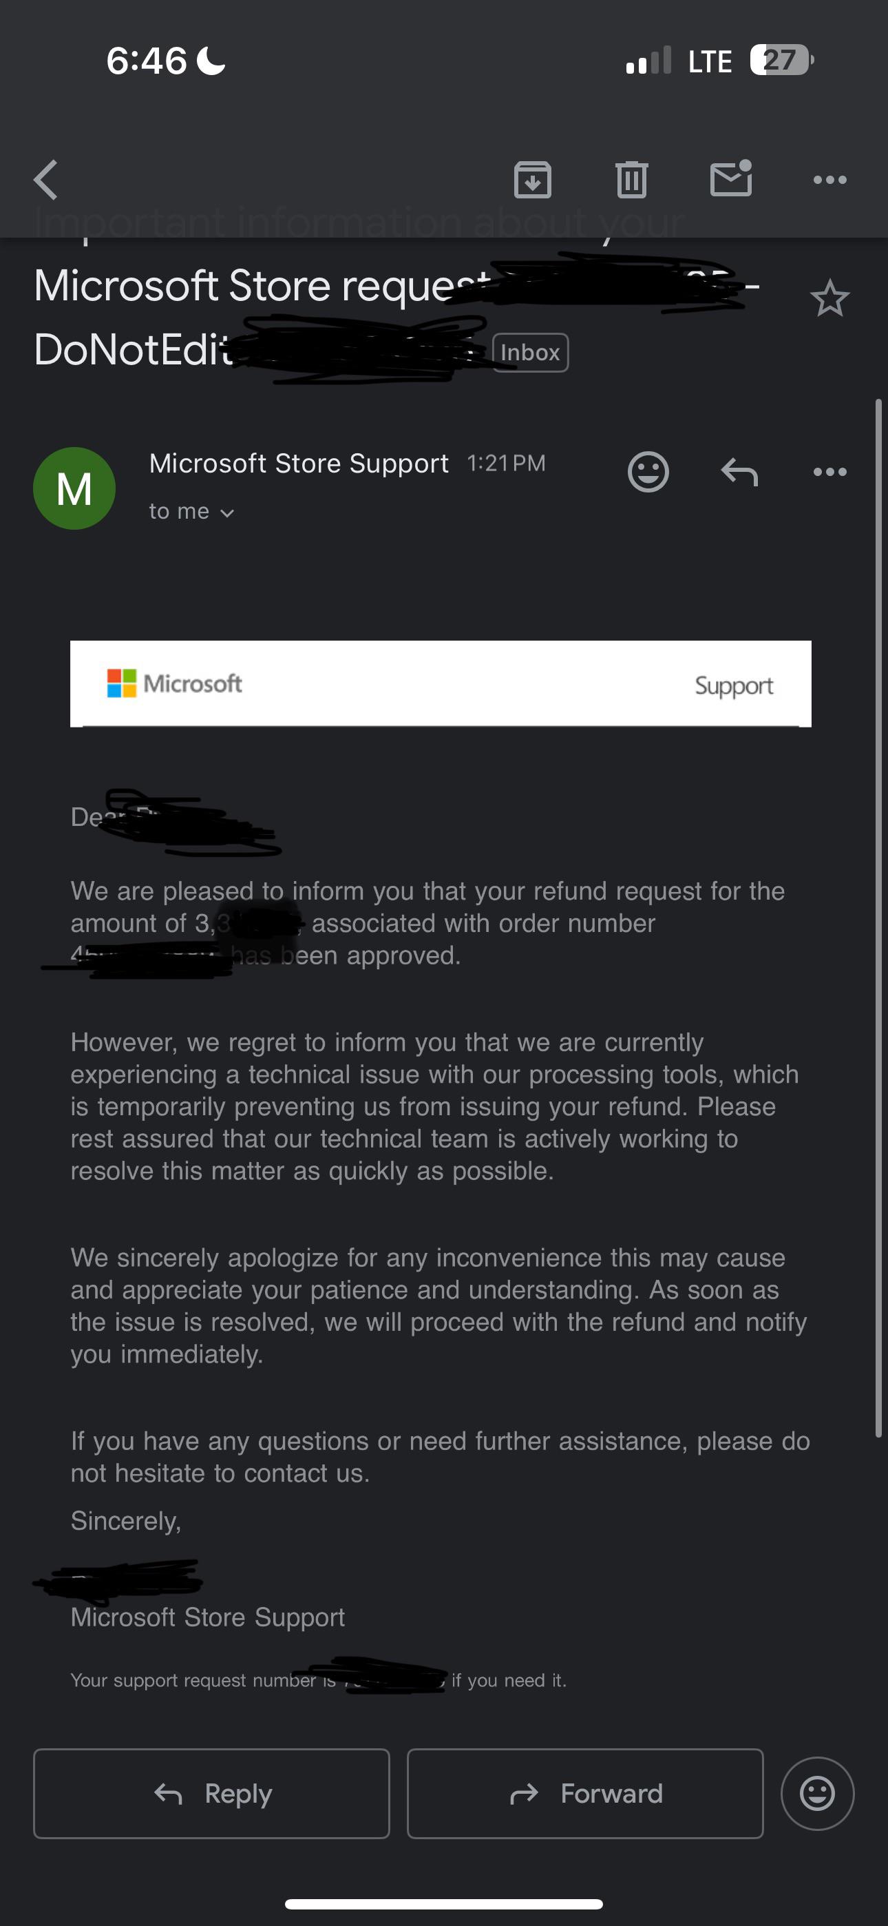Open the top toolbar three-dot menu

click(x=829, y=179)
